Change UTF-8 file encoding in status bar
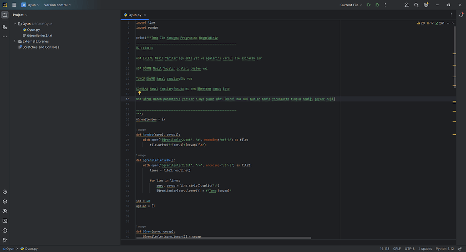Screen dimensions: 466x252 410,249
